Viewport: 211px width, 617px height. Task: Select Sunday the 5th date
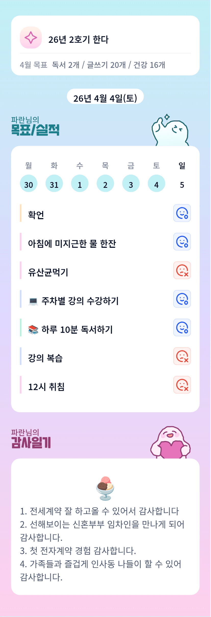pos(182,184)
